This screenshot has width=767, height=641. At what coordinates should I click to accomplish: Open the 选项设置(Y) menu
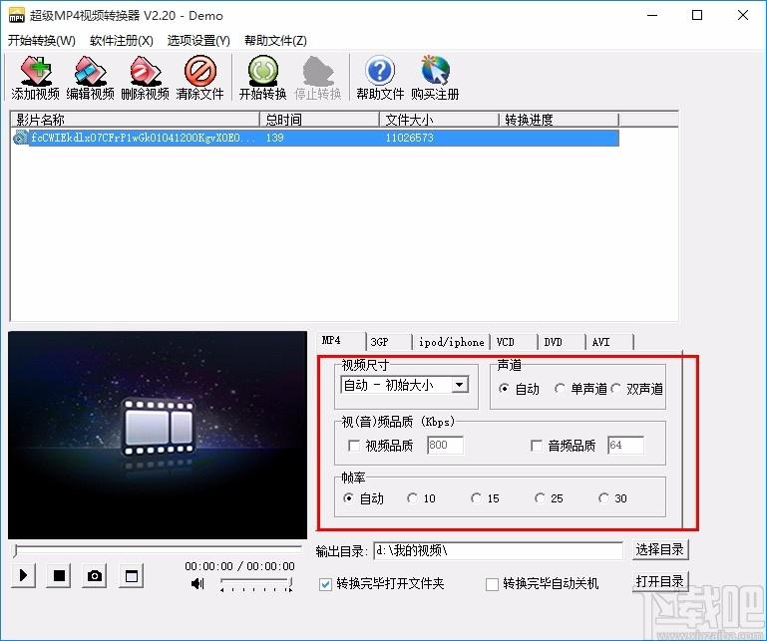[198, 41]
